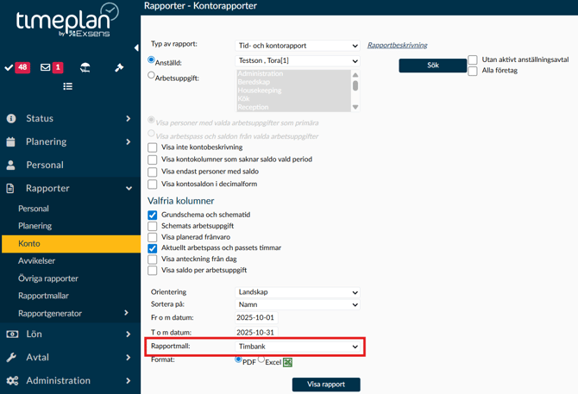This screenshot has height=394, width=578.
Task: Tick the Alla företag checkbox
Action: (473, 71)
